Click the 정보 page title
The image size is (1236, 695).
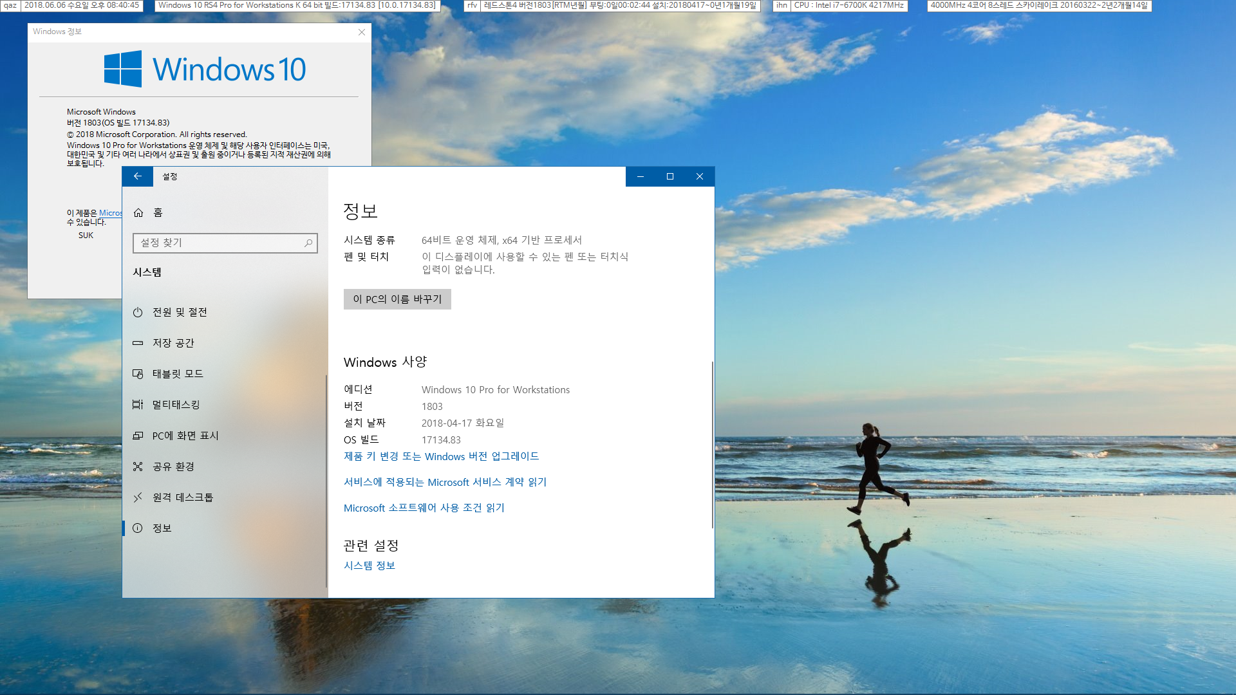tap(360, 211)
